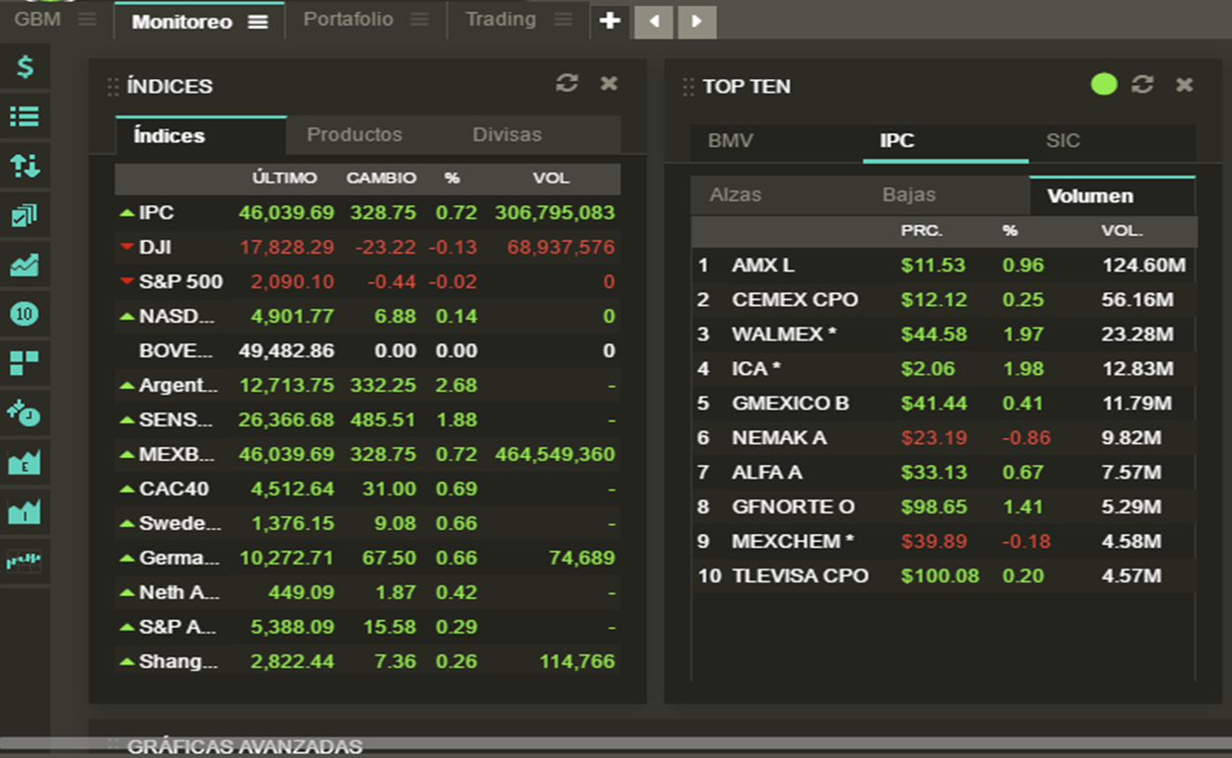Refresh the TOP TEN panel
The width and height of the screenshot is (1232, 758).
click(1142, 85)
